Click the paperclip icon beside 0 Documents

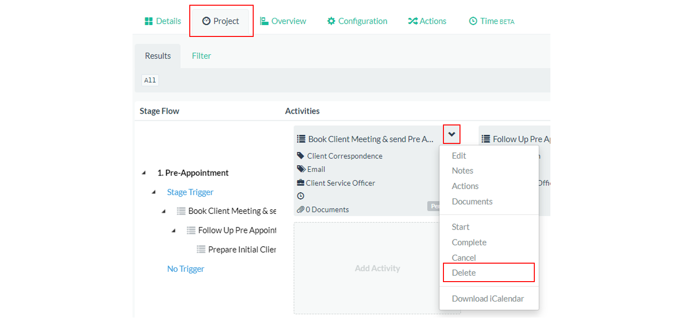[x=301, y=210]
